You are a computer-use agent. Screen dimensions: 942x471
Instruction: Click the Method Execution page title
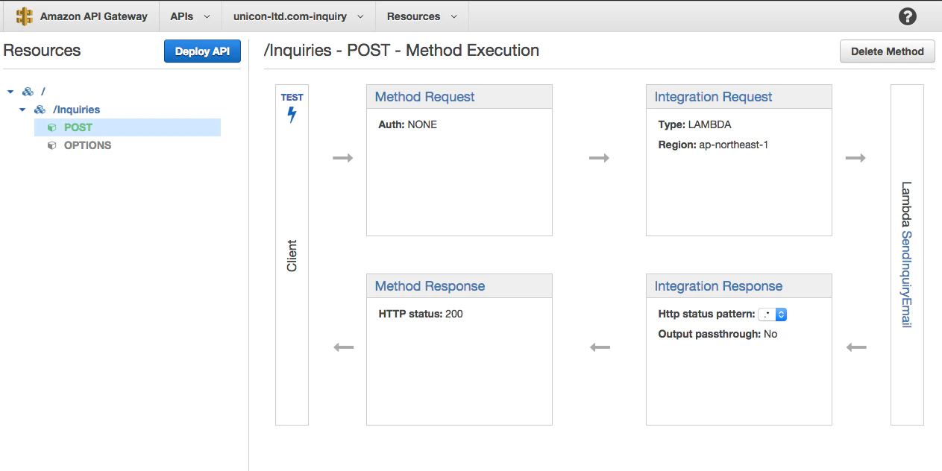tap(401, 51)
